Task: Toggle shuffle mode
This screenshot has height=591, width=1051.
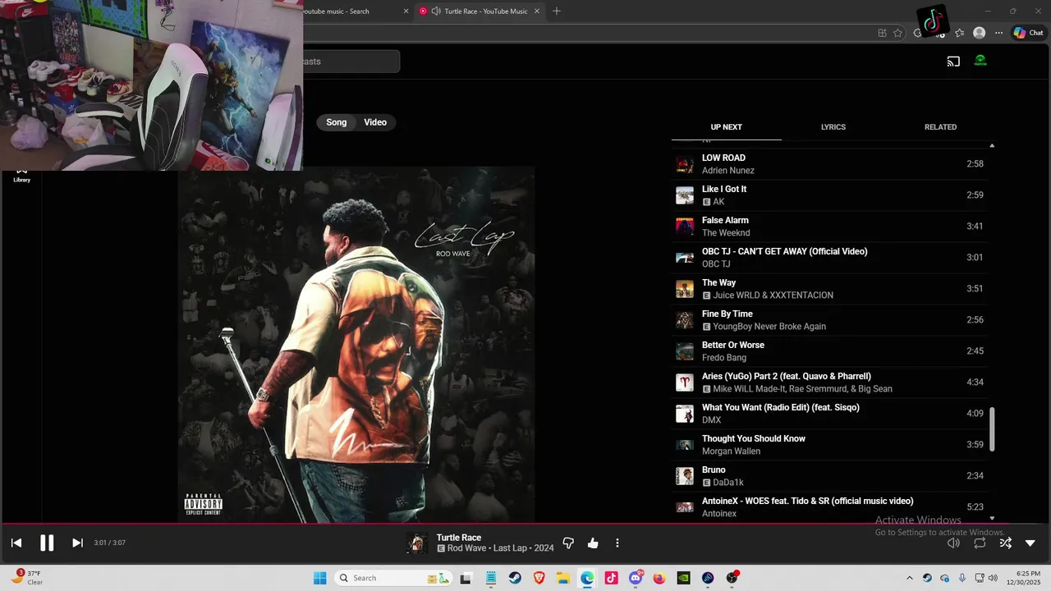Action: pyautogui.click(x=1005, y=543)
